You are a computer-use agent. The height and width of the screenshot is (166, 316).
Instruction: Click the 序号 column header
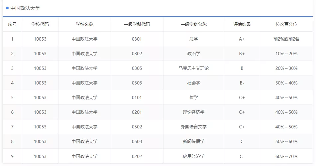pos(12,24)
